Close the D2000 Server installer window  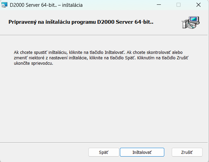click(198, 5)
